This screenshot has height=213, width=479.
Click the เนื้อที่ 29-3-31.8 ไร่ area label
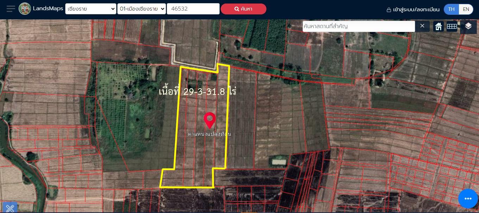[197, 91]
